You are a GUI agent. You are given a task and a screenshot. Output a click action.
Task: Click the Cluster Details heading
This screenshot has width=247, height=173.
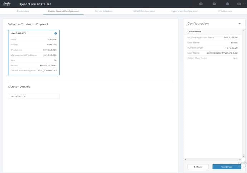coord(19,87)
